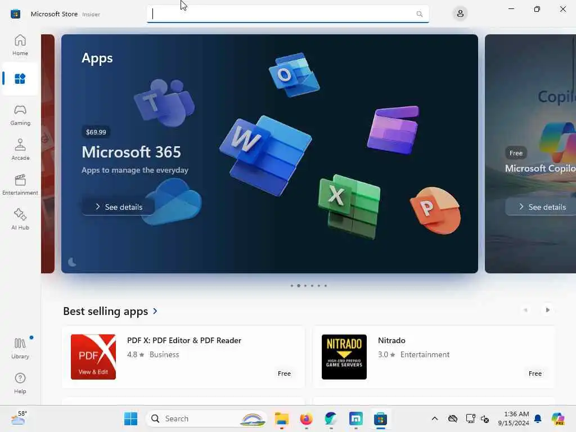Click the cloud sync-off tray icon
576x432 pixels.
453,418
